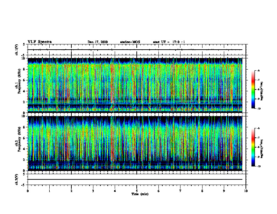This screenshot has width=277, height=214.
Task: Click the time axis tick label "0"
Action: coord(28,191)
